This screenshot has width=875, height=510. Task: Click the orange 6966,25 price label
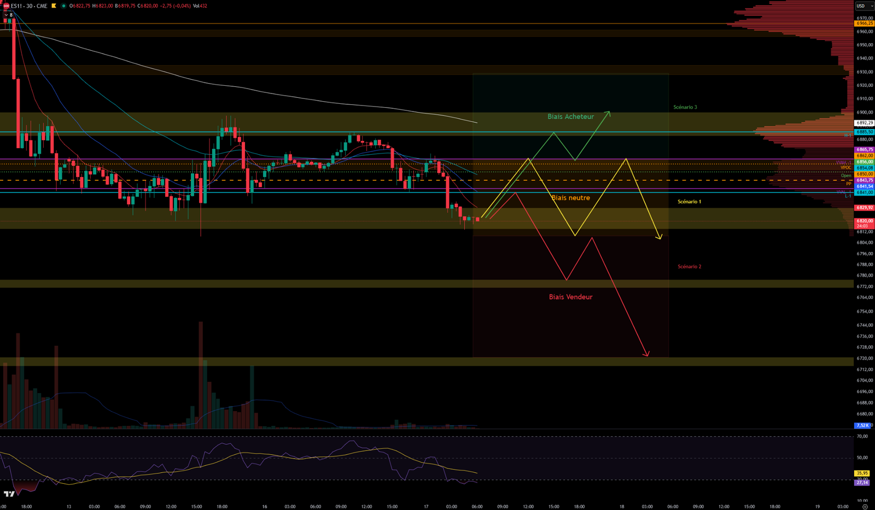tap(864, 24)
